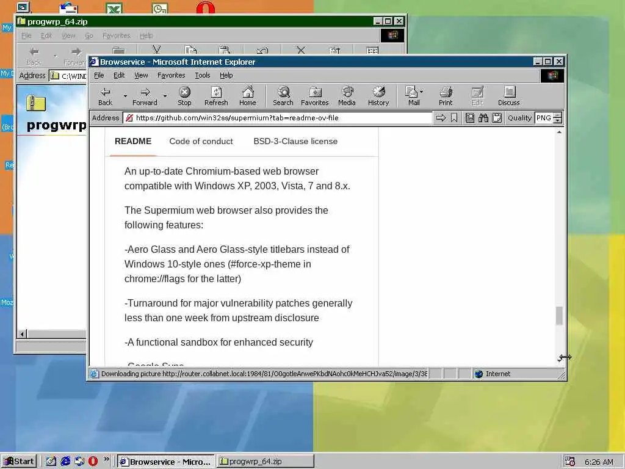The image size is (625, 469).
Task: Click the bookmark ribbon icon in Browservice bar
Action: coord(454,118)
